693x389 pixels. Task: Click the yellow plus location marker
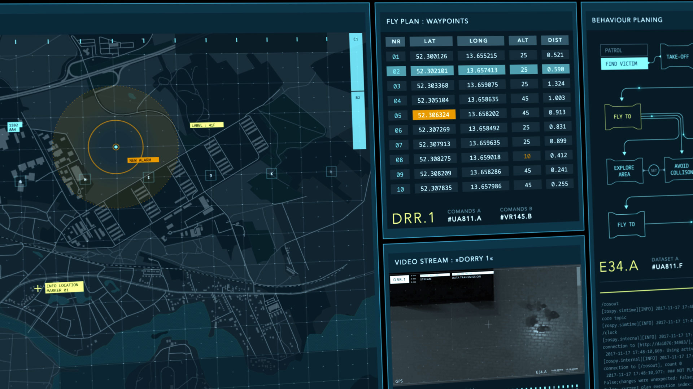point(38,289)
